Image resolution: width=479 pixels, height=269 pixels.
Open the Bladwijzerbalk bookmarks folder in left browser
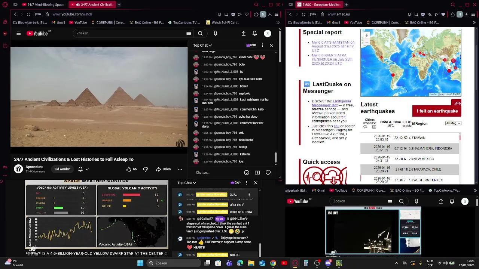30,22
